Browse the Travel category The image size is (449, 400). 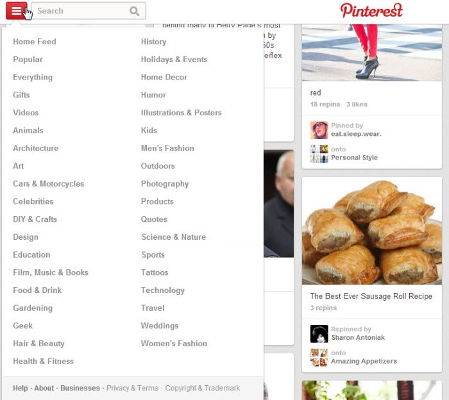pos(153,308)
